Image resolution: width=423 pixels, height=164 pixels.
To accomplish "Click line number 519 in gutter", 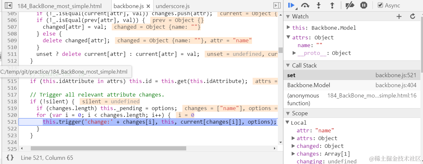I will click(12, 108).
